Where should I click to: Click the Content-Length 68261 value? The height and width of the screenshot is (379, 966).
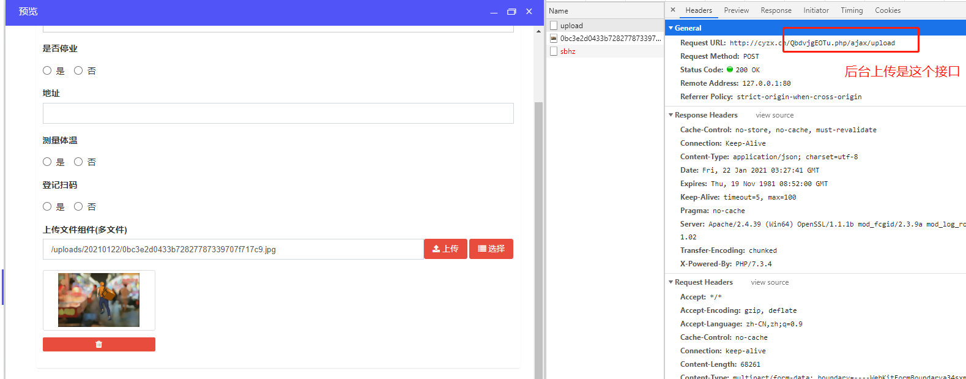pos(751,364)
